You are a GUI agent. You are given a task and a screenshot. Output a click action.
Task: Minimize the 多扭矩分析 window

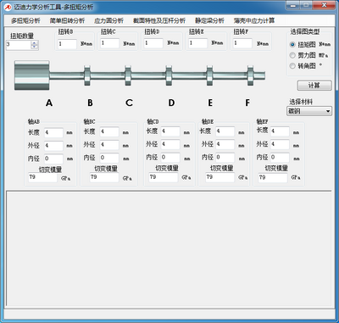(293, 5)
